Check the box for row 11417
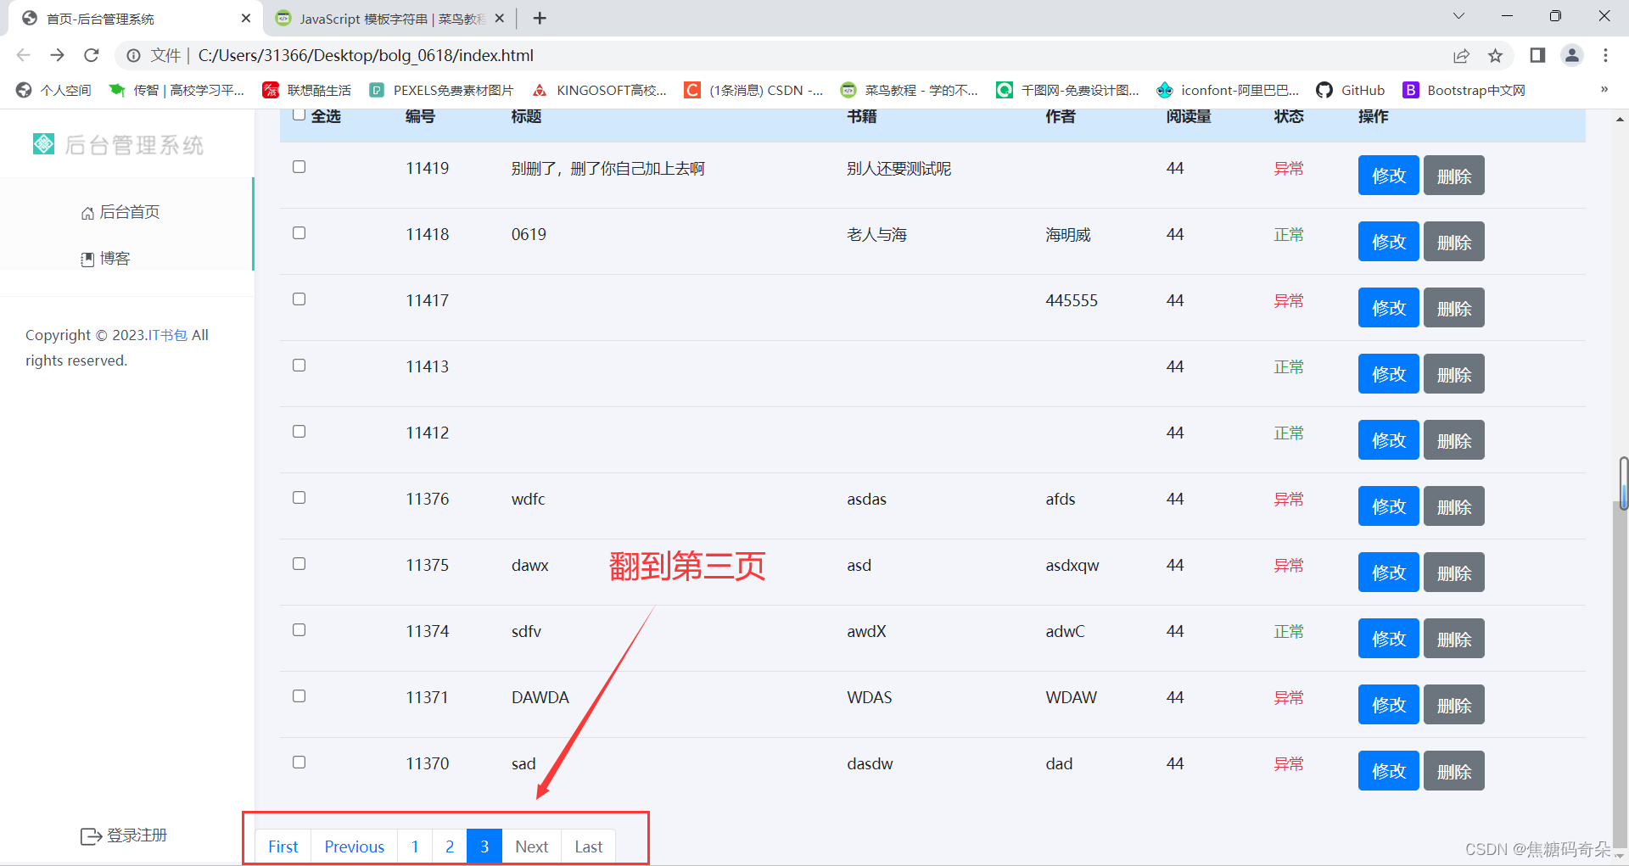 [299, 299]
